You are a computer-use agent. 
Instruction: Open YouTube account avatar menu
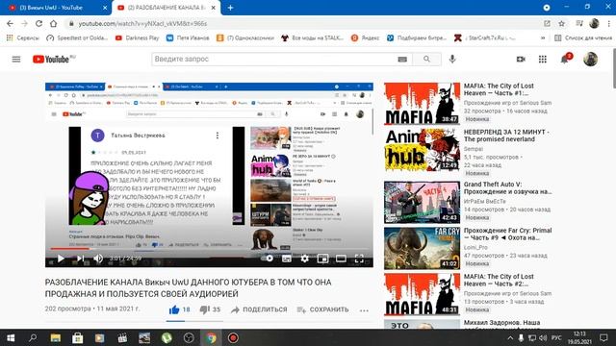tap(590, 60)
